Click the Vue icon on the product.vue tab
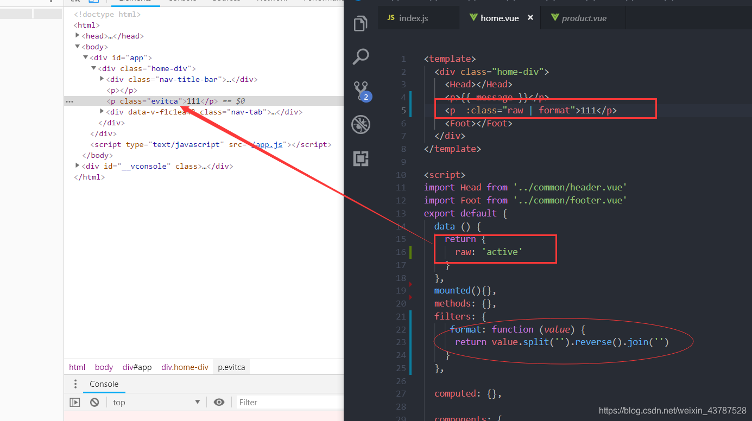 click(x=555, y=18)
